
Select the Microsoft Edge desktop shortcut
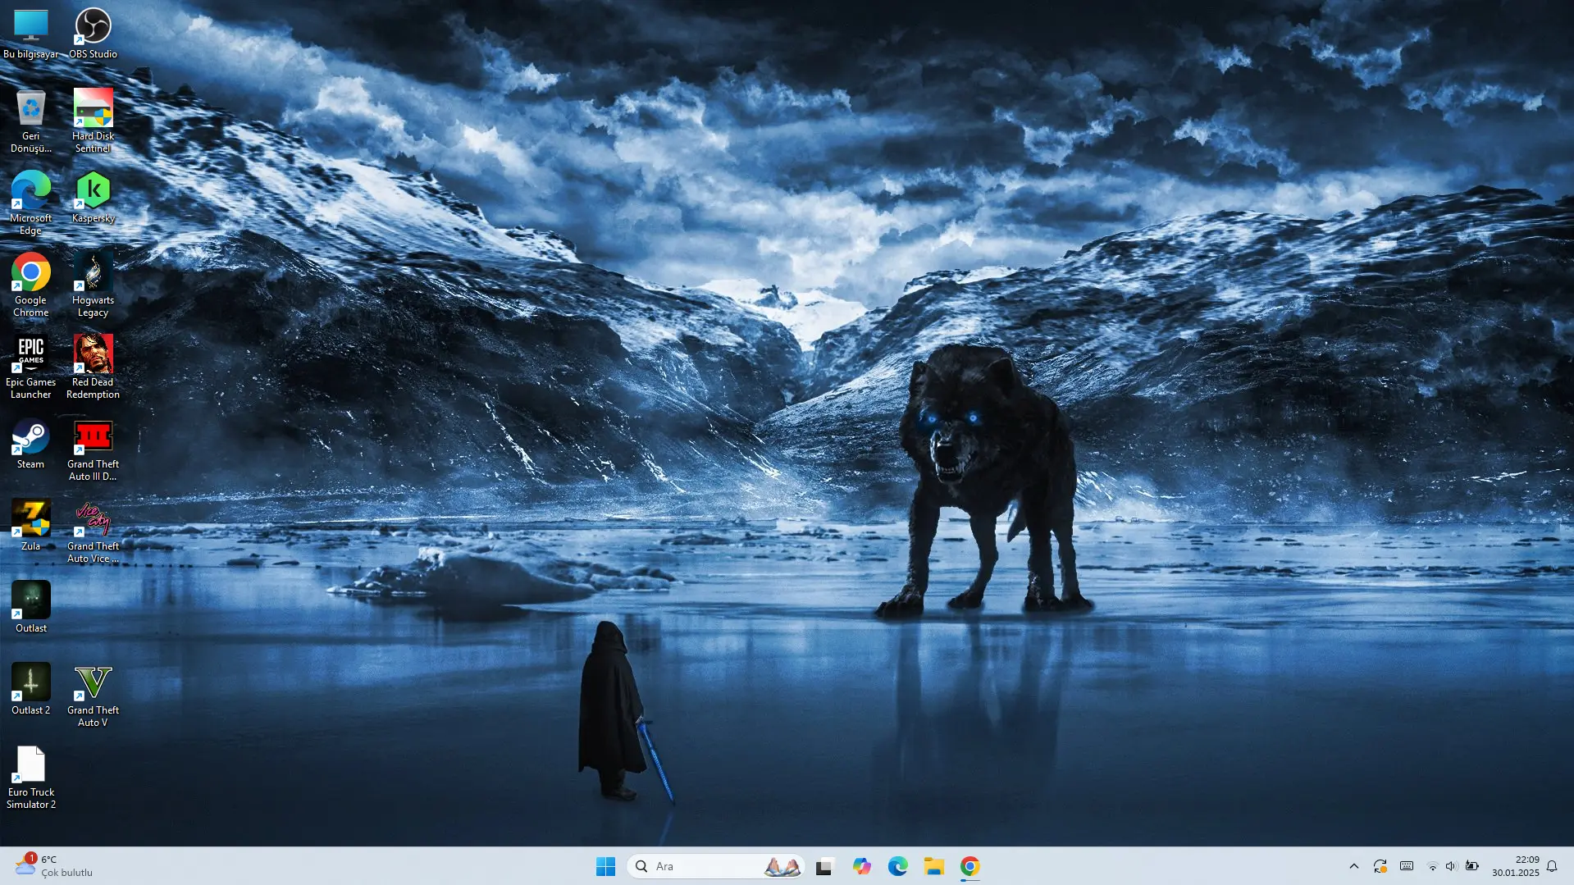[30, 203]
